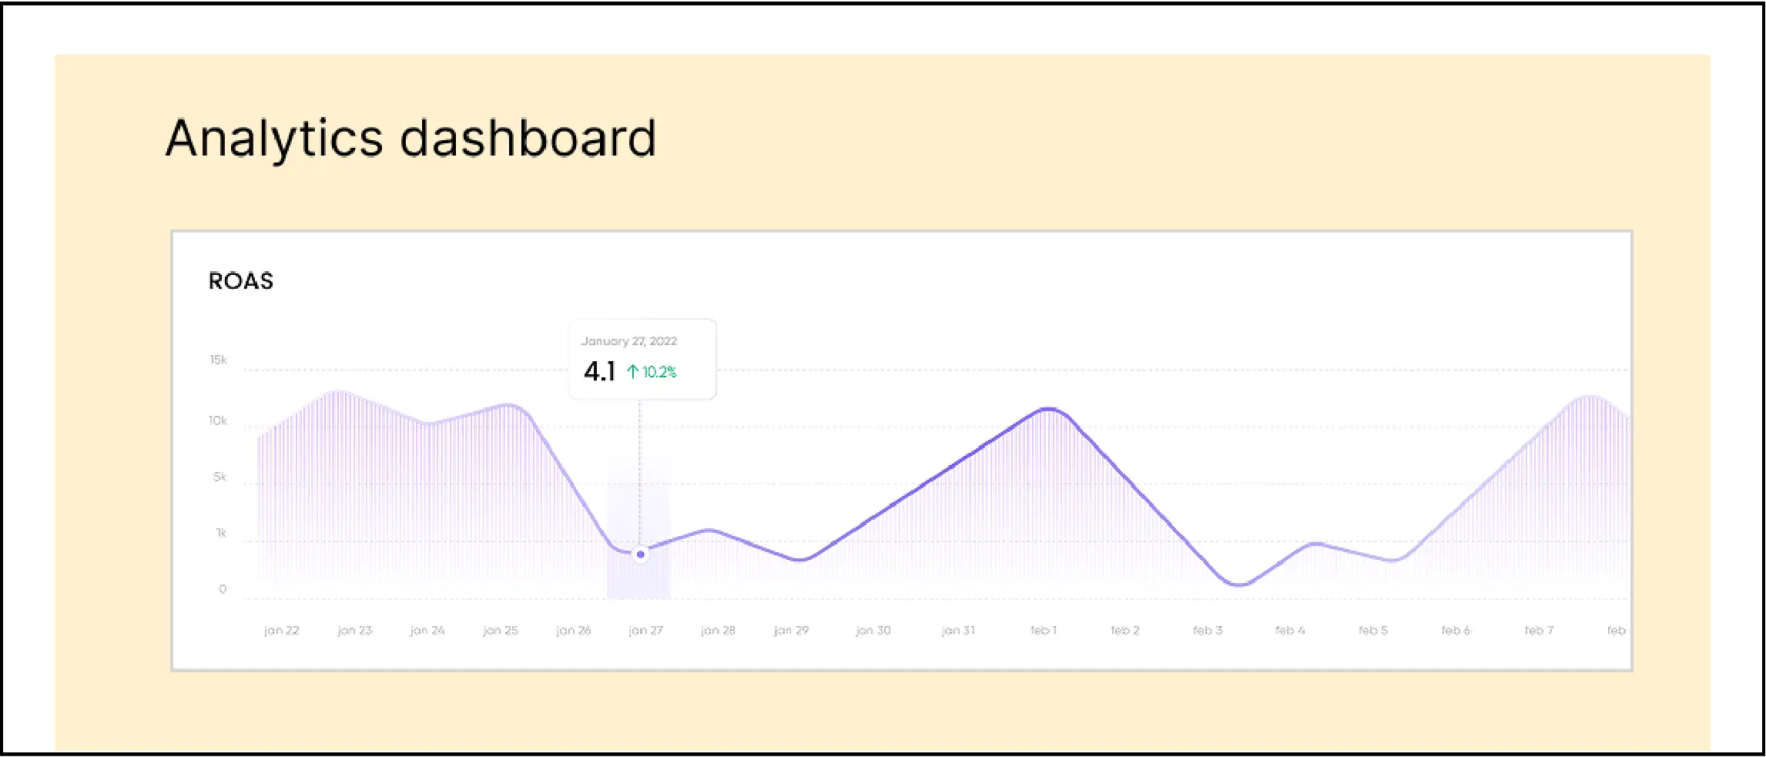
Task: Click the 5k y-axis label
Action: pos(219,477)
